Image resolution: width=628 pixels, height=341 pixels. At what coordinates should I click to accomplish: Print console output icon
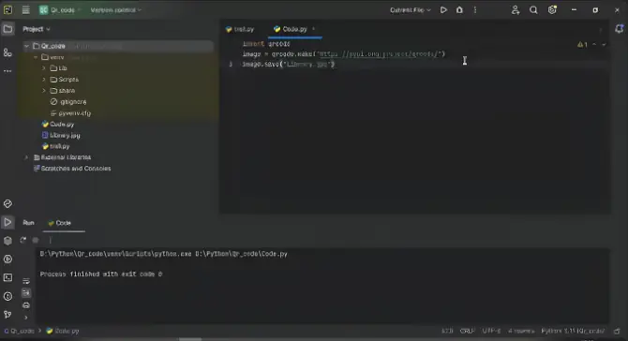(26, 305)
